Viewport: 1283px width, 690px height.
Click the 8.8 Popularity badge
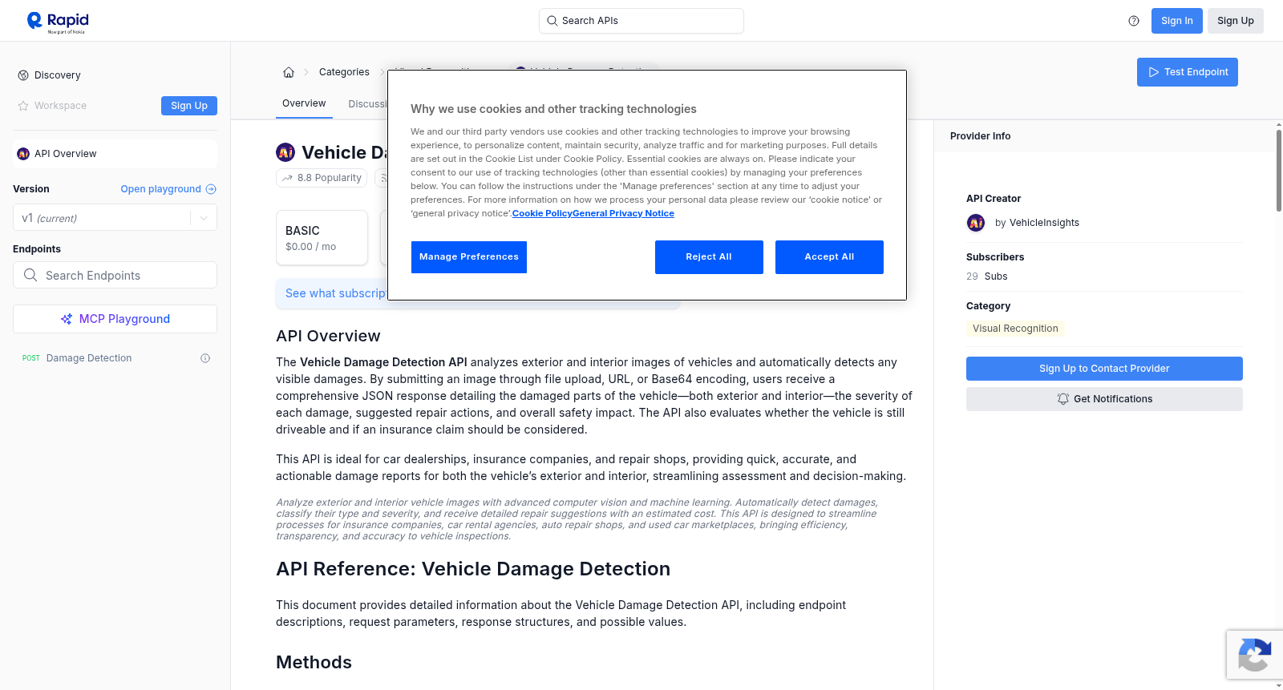322,178
